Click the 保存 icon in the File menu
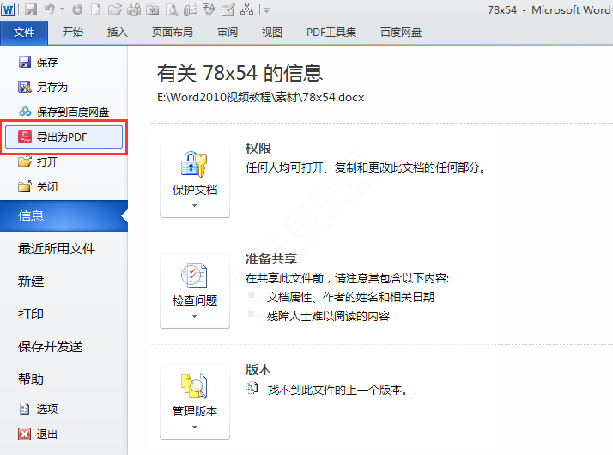This screenshot has width=613, height=455. click(25, 62)
